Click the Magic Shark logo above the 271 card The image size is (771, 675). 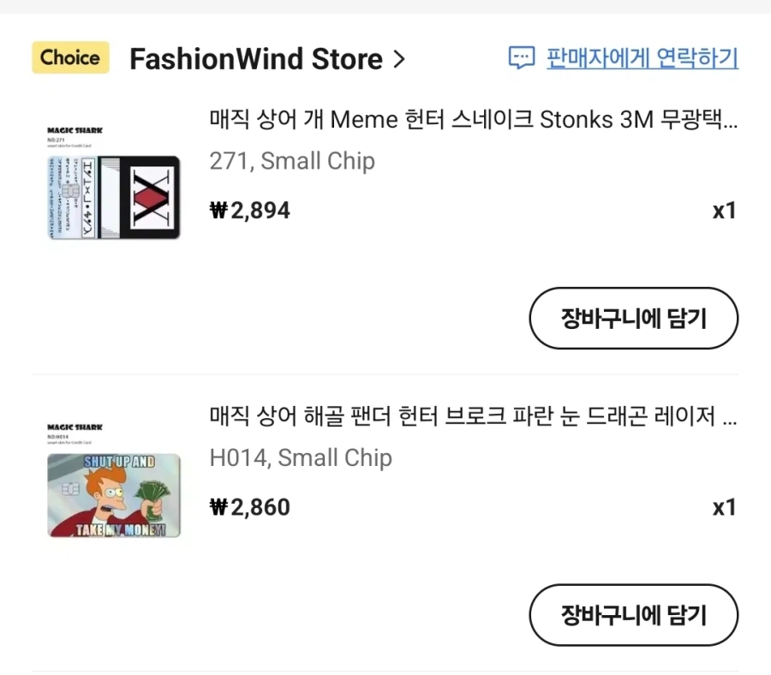click(x=75, y=130)
